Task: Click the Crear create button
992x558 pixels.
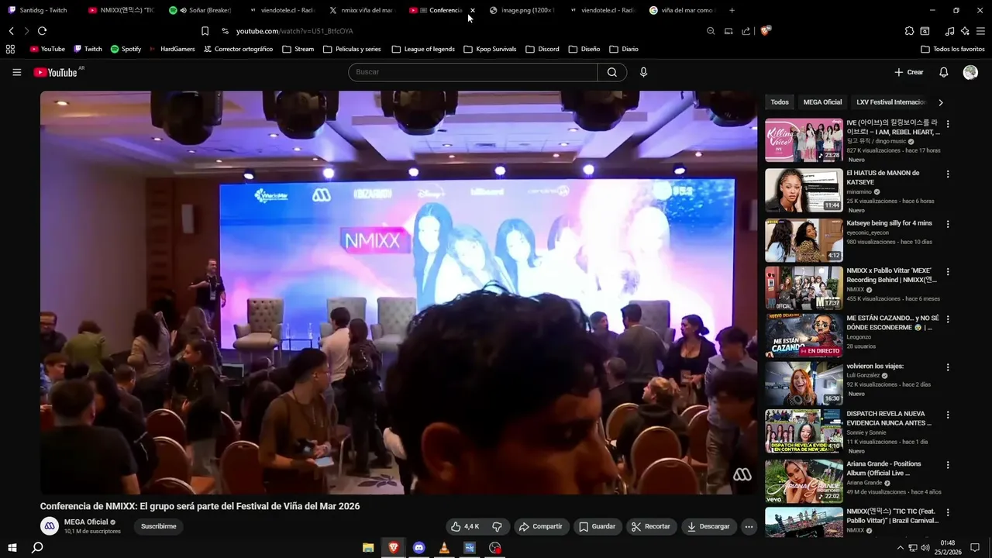Action: (x=909, y=72)
